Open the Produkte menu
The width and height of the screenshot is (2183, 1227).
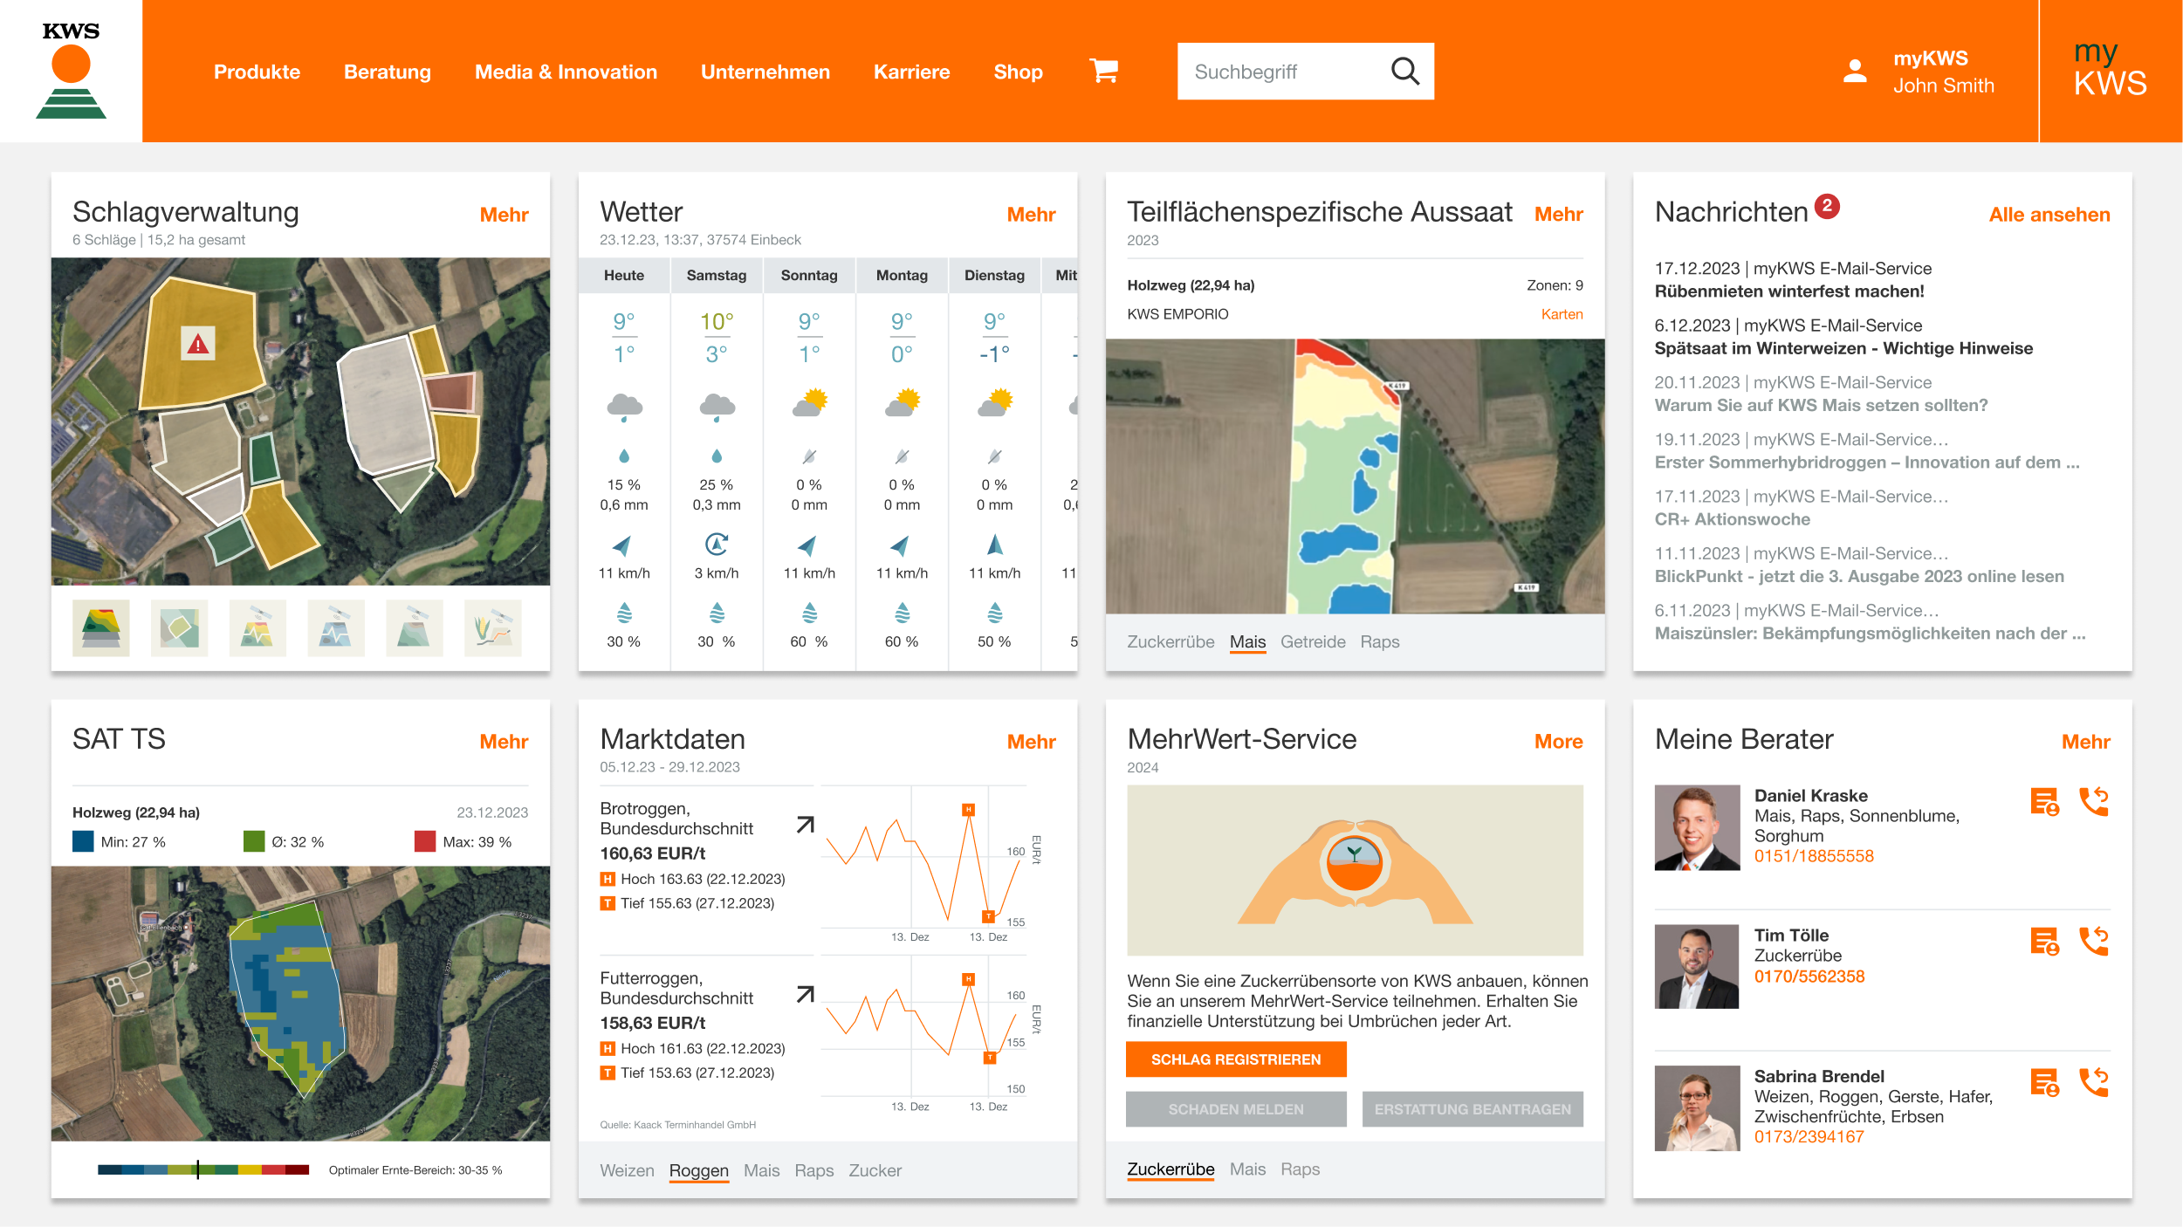click(257, 72)
